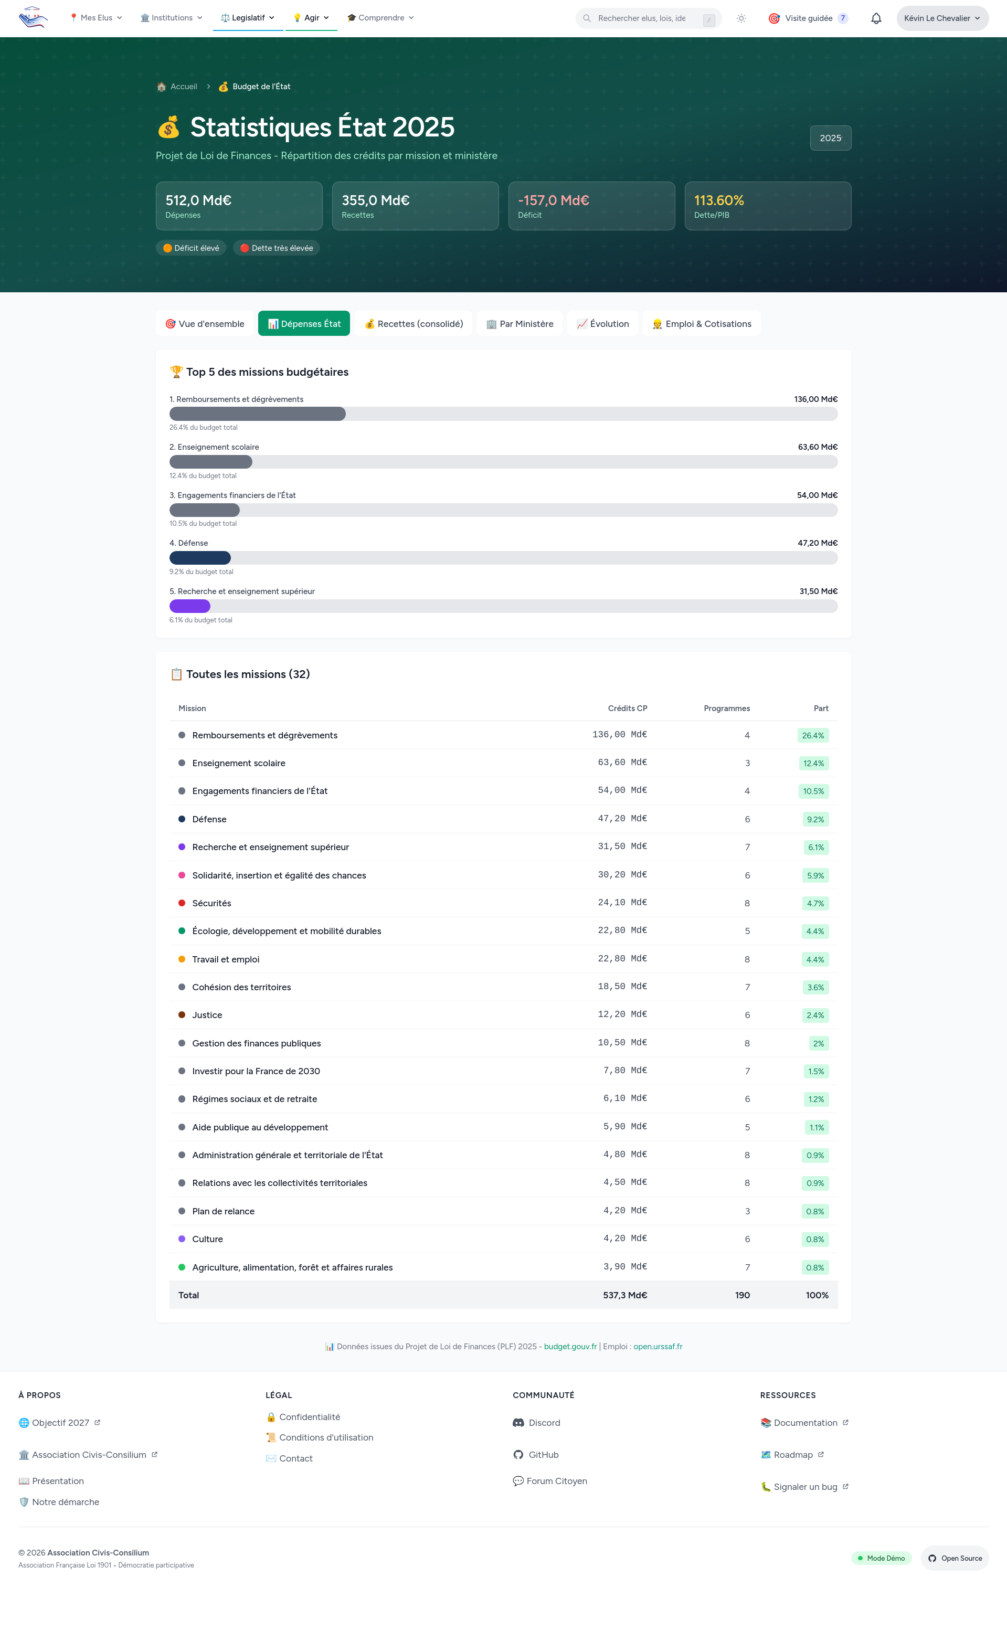
Task: Expand the Mes Elus dropdown menu
Action: pos(96,18)
